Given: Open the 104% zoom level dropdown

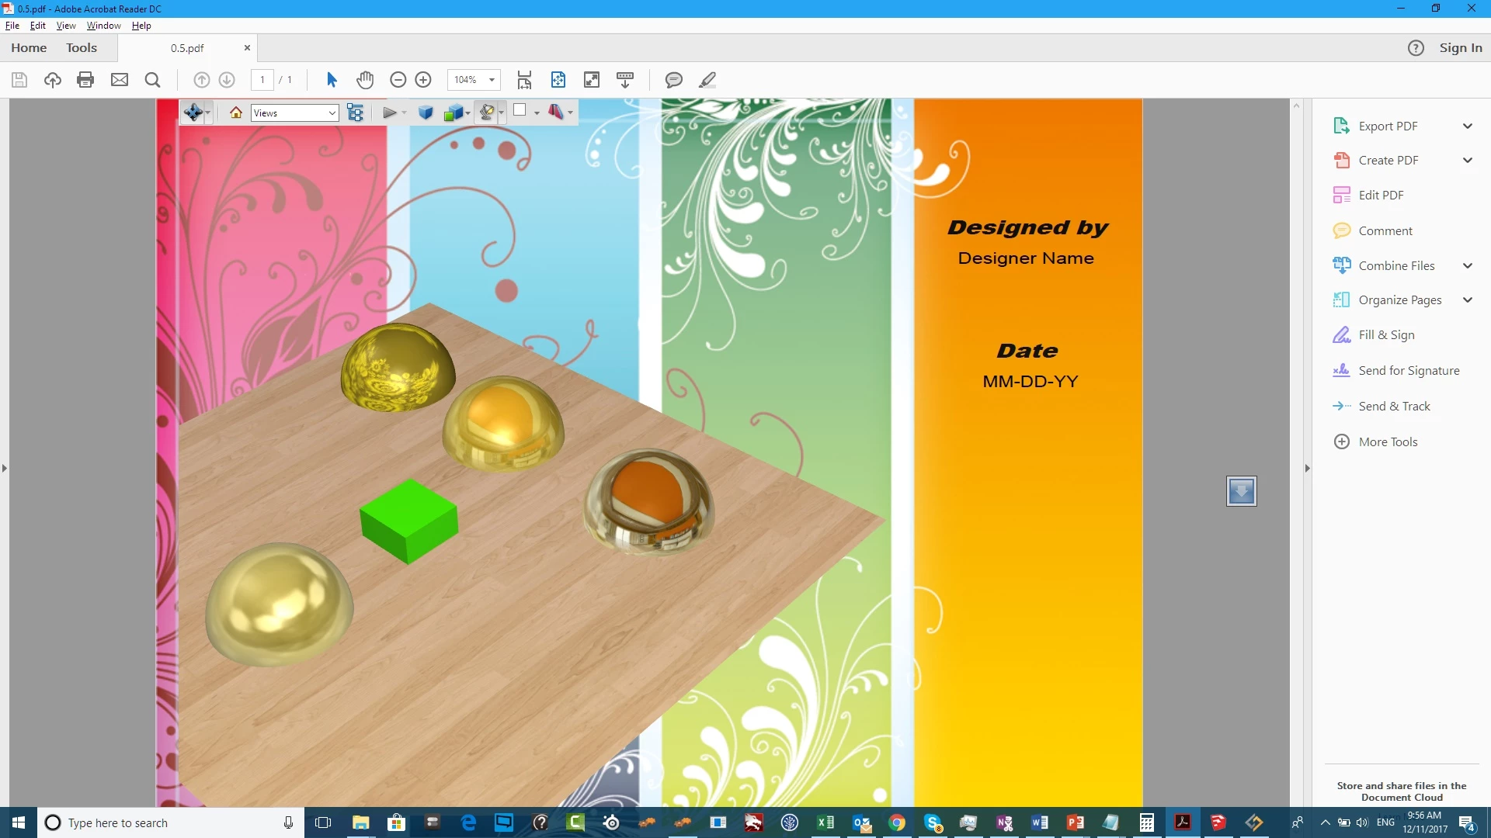Looking at the screenshot, I should click(x=492, y=80).
